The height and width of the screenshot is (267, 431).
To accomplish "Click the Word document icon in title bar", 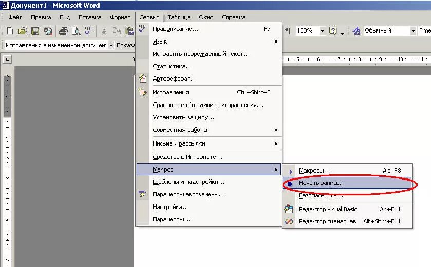I will (5, 5).
